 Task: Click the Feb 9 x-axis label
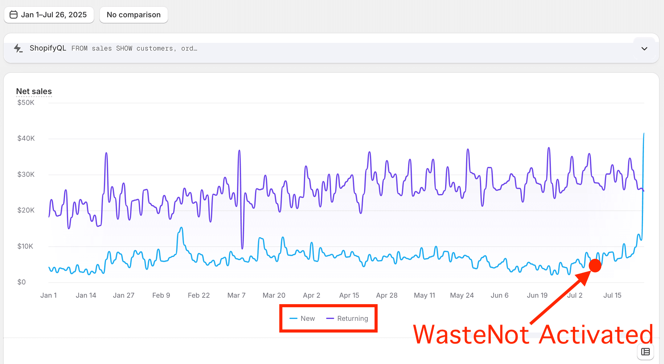point(161,296)
